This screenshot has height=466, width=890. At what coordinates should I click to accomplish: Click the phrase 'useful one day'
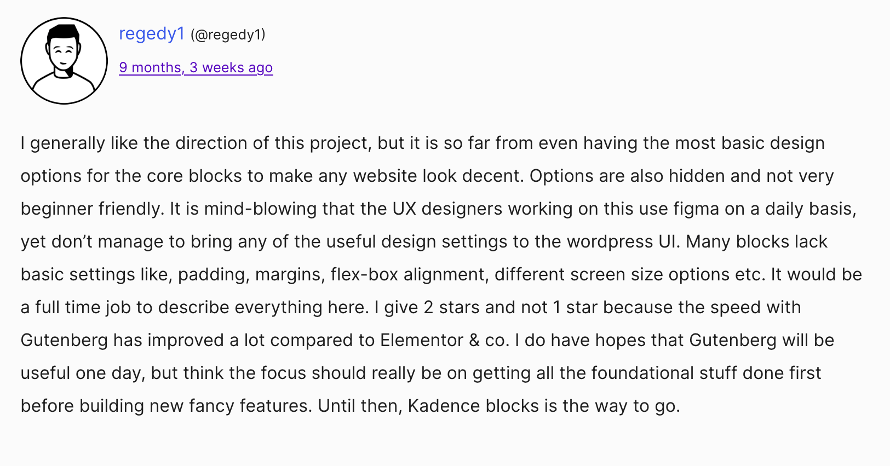82,373
